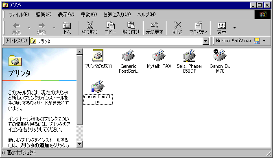Close the プリンタ window
The height and width of the screenshot is (158, 273).
coord(267,5)
